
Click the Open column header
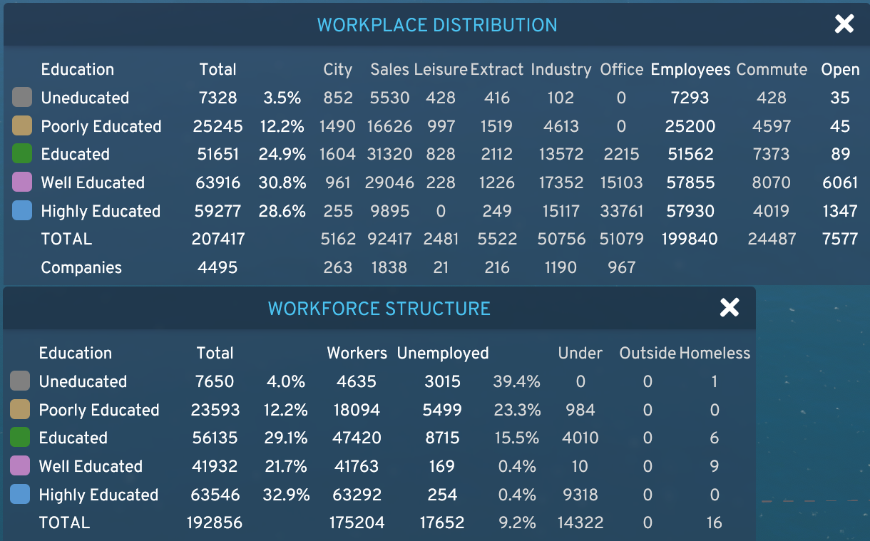(841, 70)
